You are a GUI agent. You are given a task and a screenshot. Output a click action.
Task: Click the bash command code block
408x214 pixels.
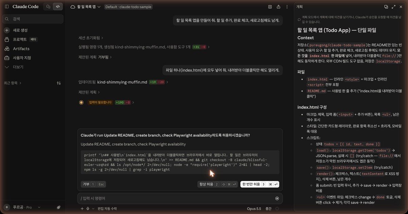180,162
